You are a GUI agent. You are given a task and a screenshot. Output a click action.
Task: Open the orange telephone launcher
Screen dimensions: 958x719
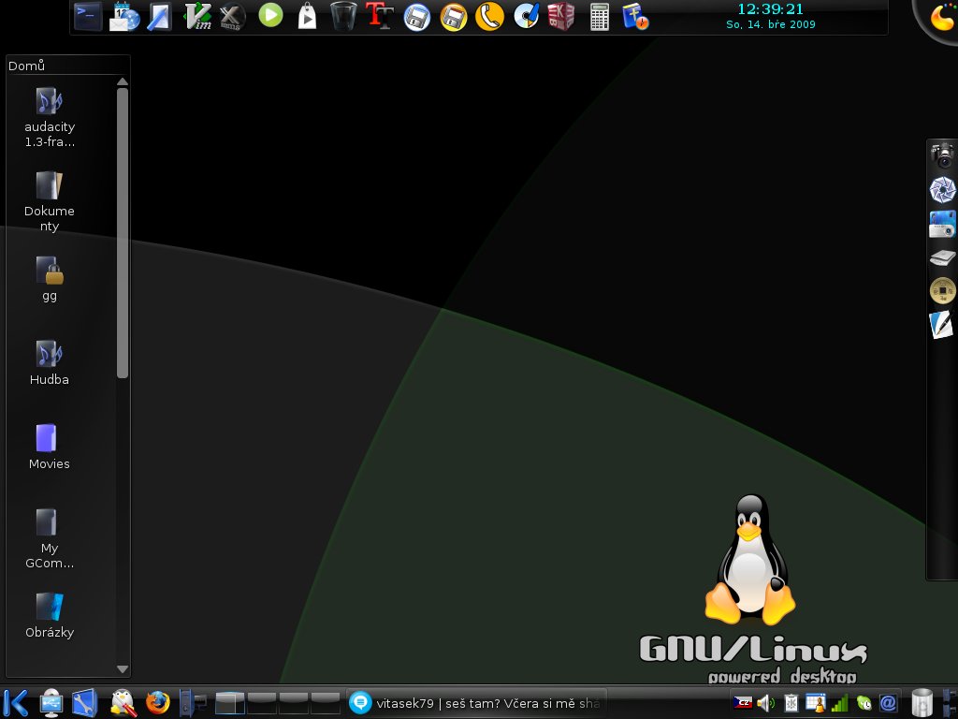[489, 17]
